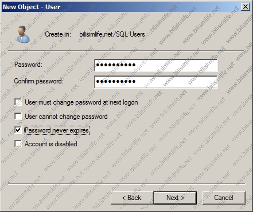Click the 'Password:' field label
The height and width of the screenshot is (212, 253).
pyautogui.click(x=28, y=65)
